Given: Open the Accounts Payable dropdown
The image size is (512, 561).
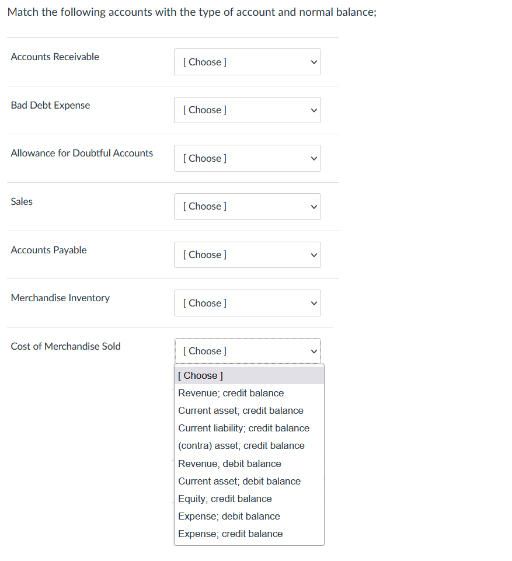Looking at the screenshot, I should pos(247,255).
